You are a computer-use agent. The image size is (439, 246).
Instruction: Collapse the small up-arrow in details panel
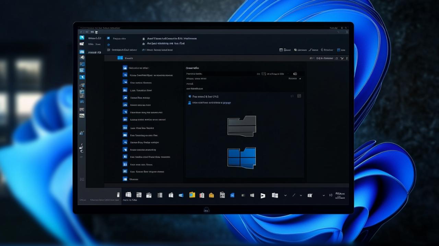point(300,79)
